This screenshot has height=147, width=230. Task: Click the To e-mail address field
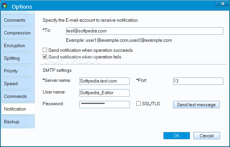coord(145,31)
